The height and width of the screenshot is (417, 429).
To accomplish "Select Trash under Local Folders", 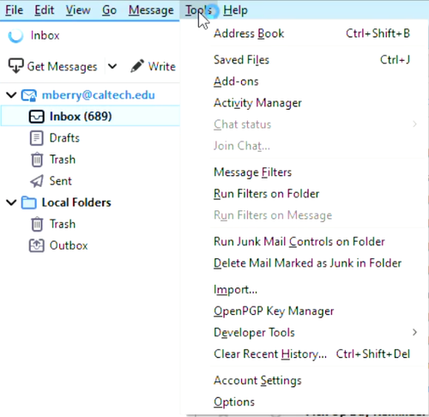I will [63, 224].
